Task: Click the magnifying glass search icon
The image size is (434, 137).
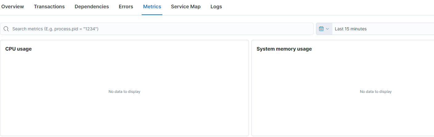Action: click(x=6, y=29)
